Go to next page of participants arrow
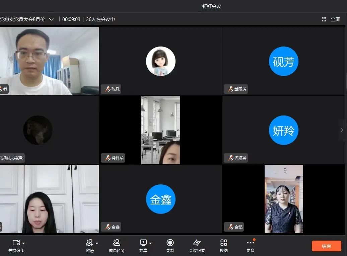Image resolution: width=347 pixels, height=256 pixels. tap(342, 130)
